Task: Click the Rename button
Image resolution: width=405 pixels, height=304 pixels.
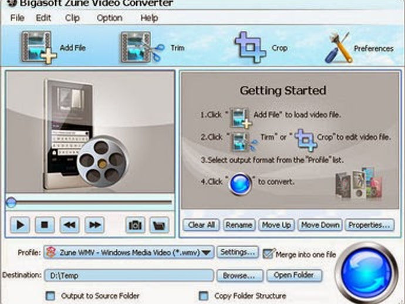Action: coord(239,225)
